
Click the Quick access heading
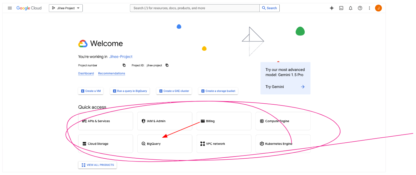point(92,107)
